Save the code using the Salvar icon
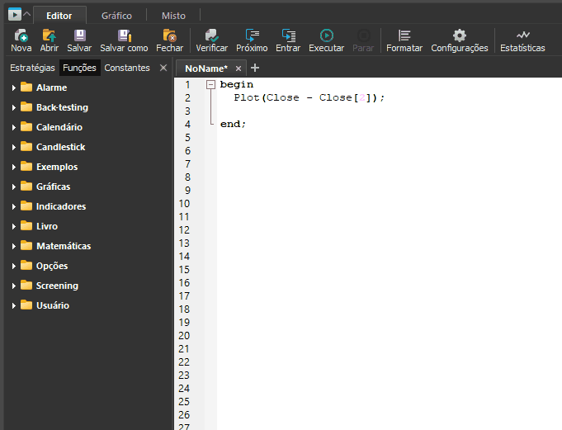The height and width of the screenshot is (430, 562). click(x=79, y=35)
